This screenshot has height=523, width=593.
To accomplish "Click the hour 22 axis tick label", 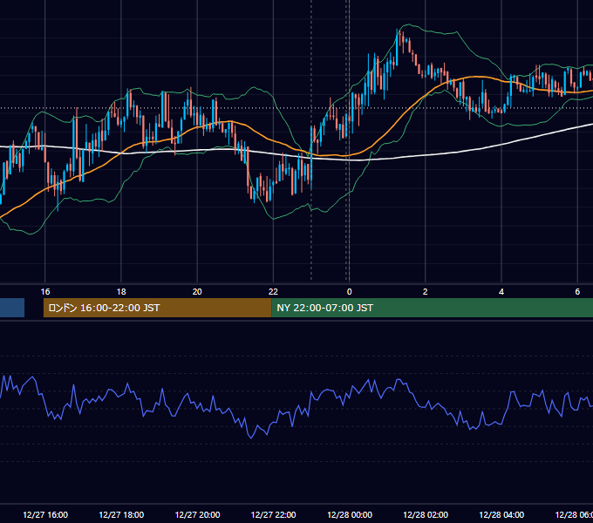I will pyautogui.click(x=273, y=291).
